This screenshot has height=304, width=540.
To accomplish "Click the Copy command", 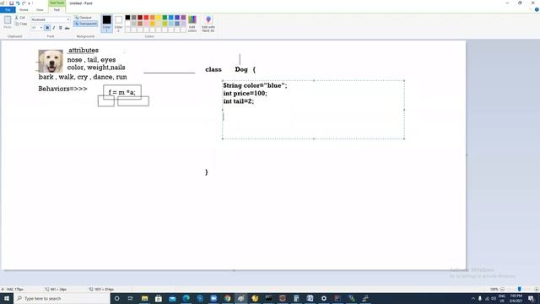I will click(x=20, y=24).
